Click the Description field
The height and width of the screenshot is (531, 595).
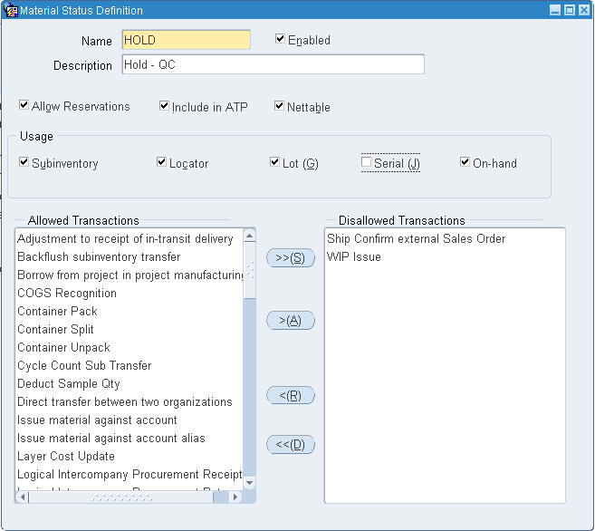click(274, 64)
